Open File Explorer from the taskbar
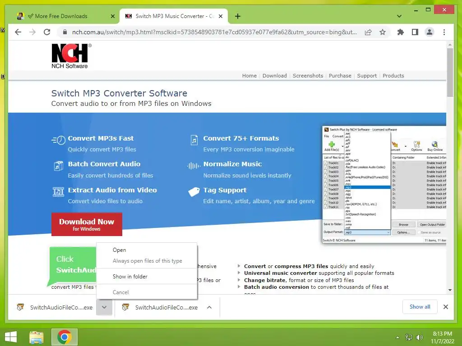The height and width of the screenshot is (346, 462). pos(37,337)
